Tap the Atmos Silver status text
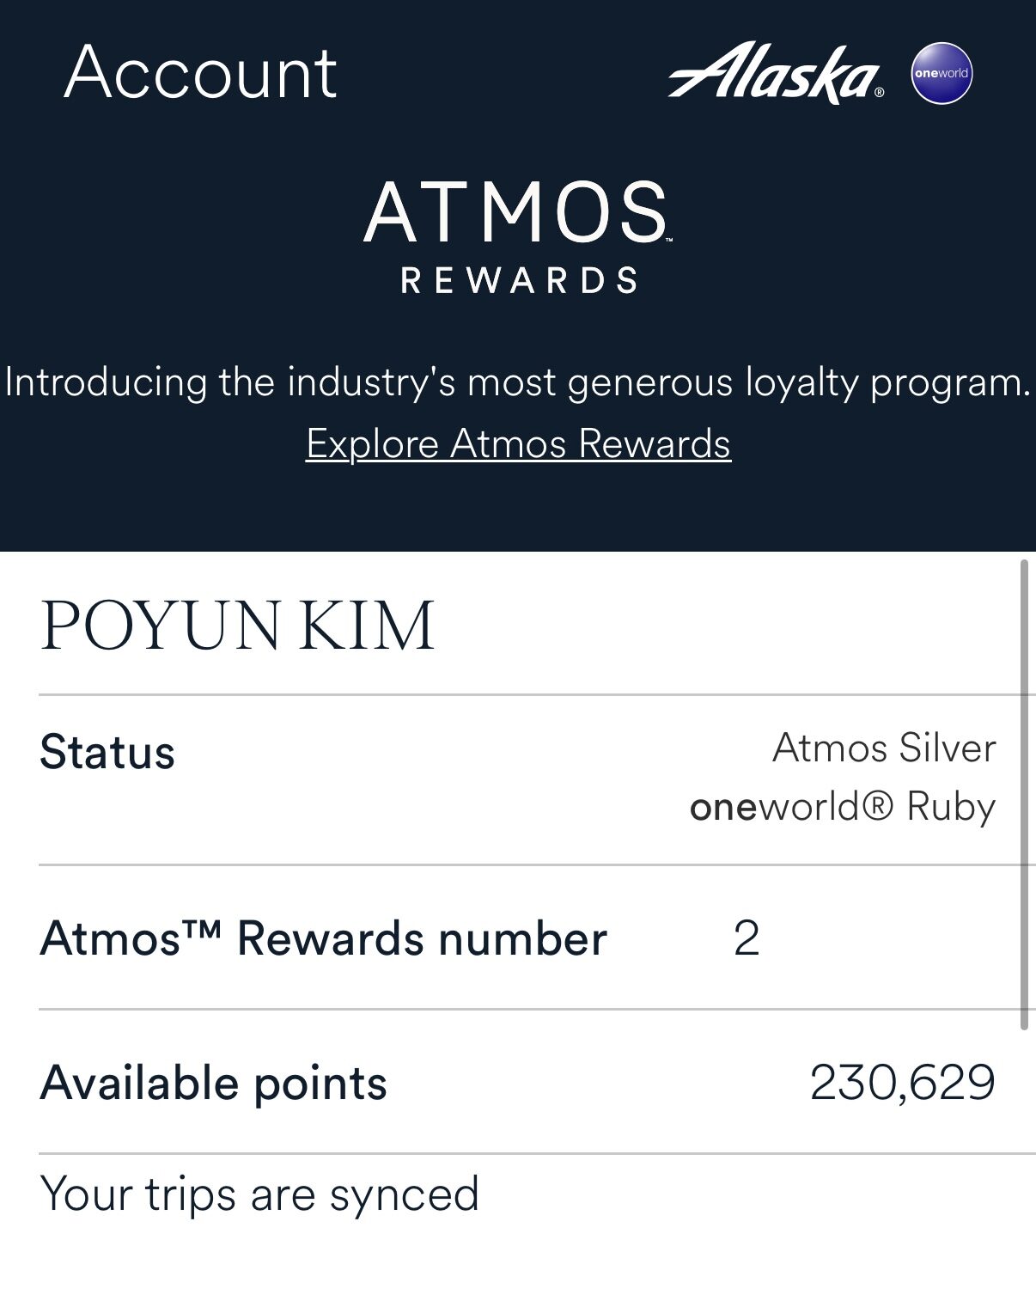Screen dimensions: 1036x1307 click(x=884, y=748)
